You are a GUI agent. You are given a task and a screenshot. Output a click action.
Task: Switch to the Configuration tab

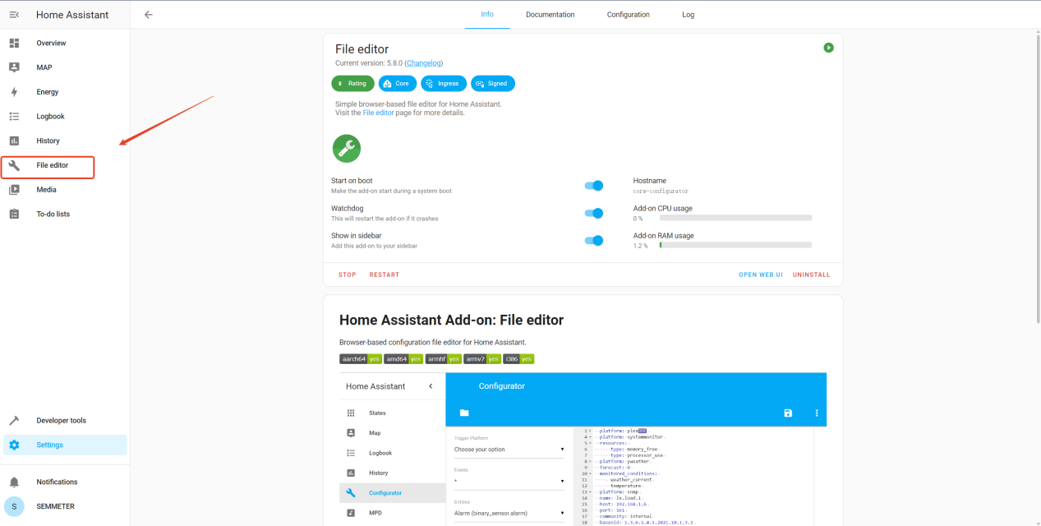tap(629, 15)
